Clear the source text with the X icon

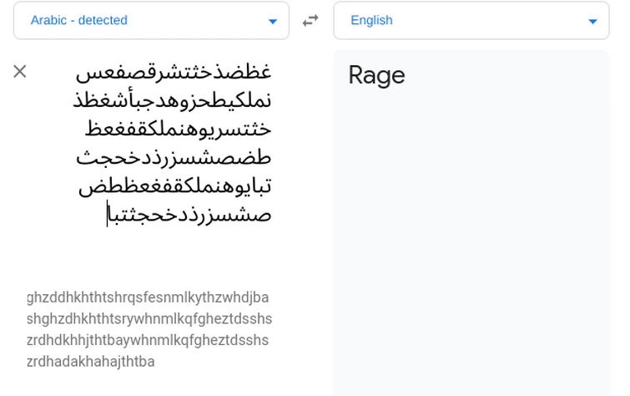pos(20,72)
